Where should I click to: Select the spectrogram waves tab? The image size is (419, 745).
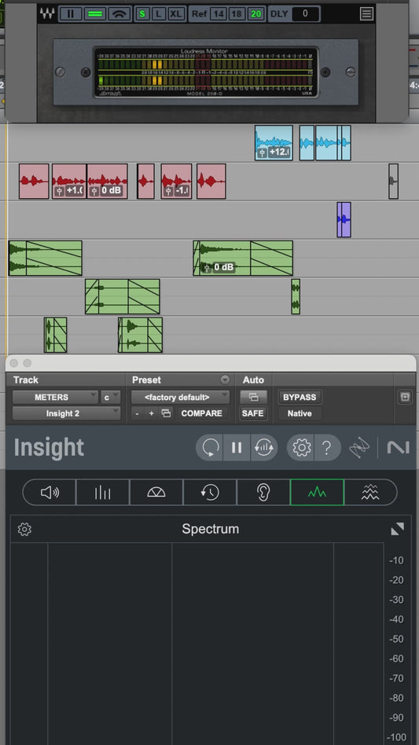point(370,492)
